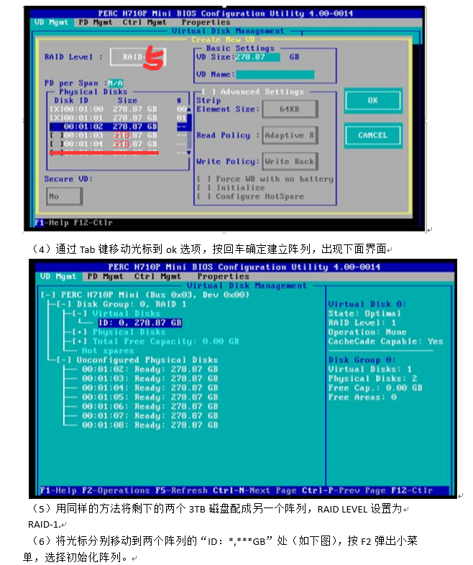
Task: Select unconfigured disk 00:01:04 Ready
Action: click(x=150, y=387)
